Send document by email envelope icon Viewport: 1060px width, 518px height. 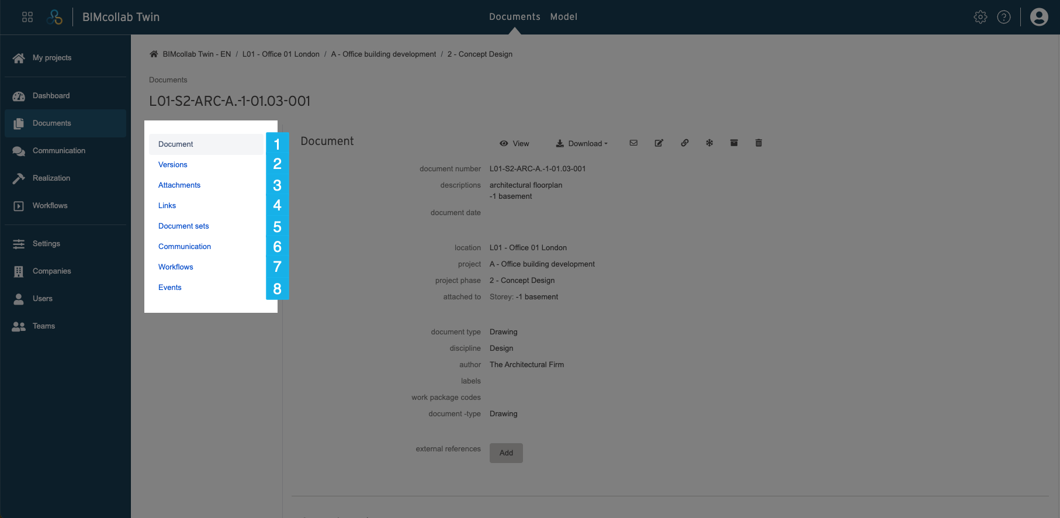pos(633,143)
